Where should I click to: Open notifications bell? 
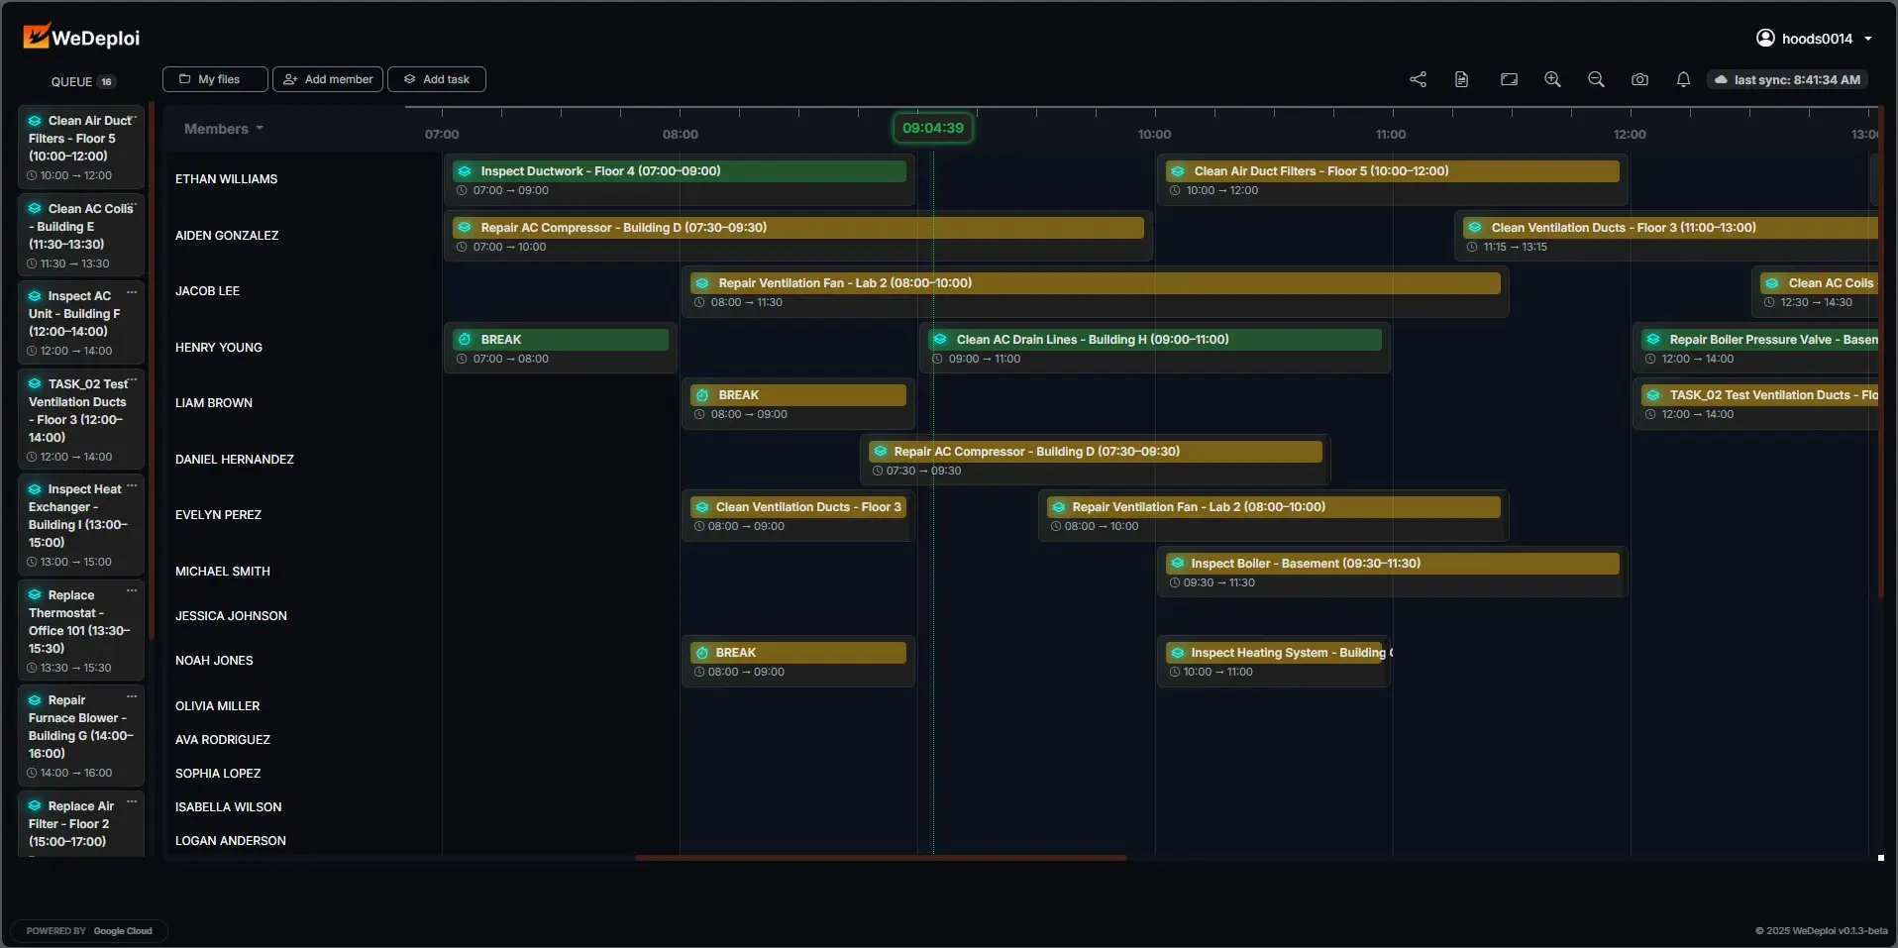pos(1683,79)
